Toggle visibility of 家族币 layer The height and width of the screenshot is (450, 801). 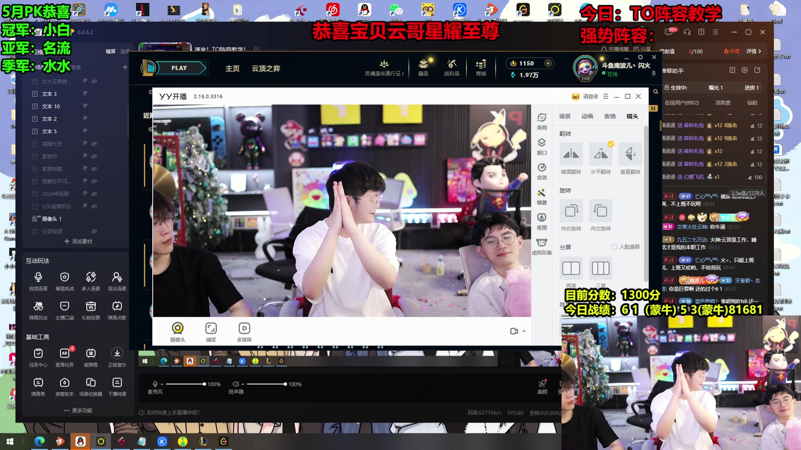pos(94,156)
